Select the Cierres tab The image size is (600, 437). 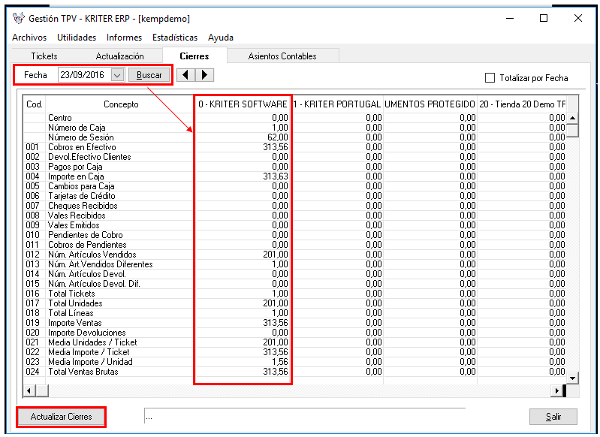tap(194, 56)
